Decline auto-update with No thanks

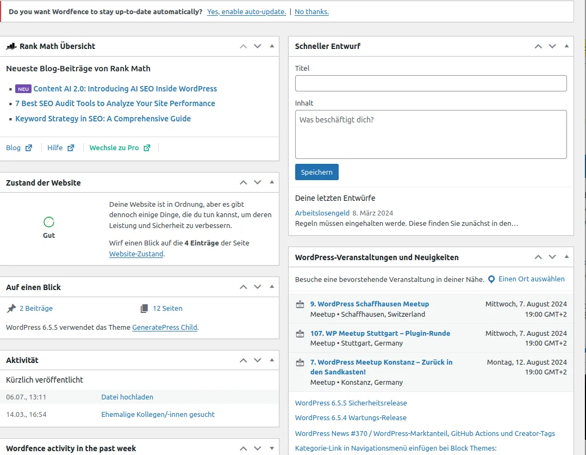pyautogui.click(x=311, y=11)
